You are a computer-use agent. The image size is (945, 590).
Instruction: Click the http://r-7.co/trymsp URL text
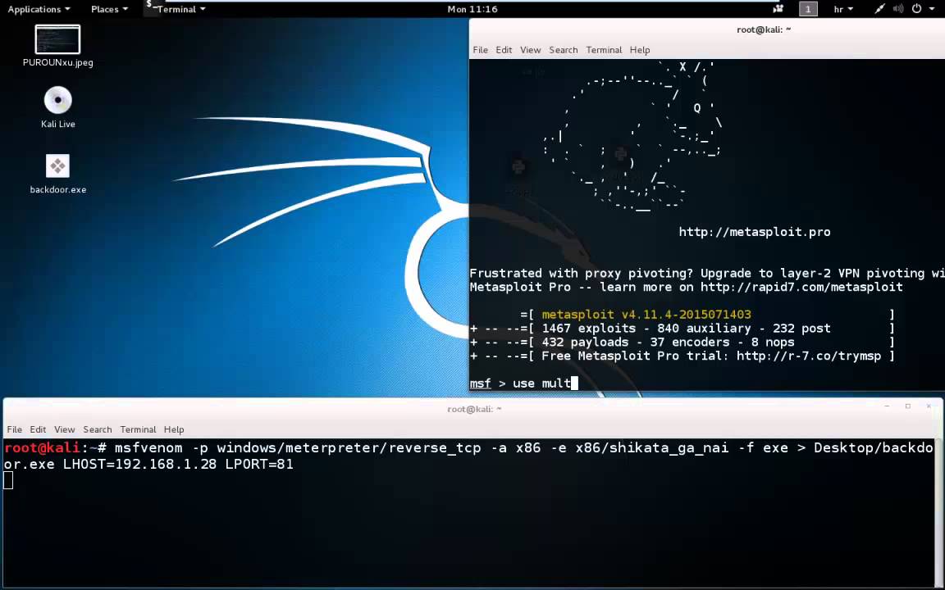(x=809, y=356)
